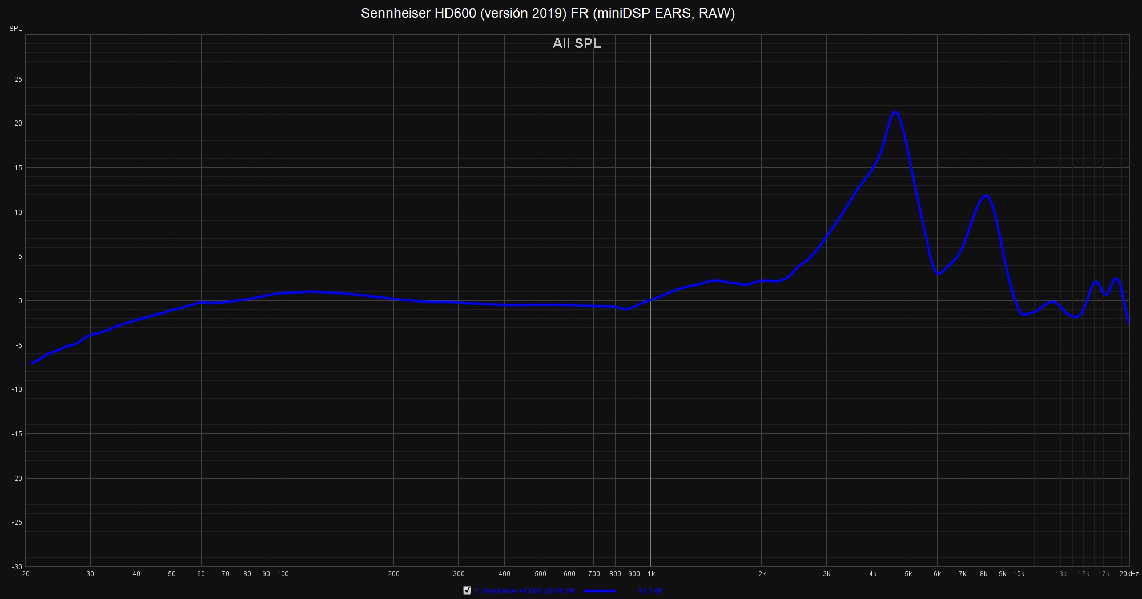Uncheck the Sennheiser HD600 trace checkbox
The image size is (1142, 599).
click(x=467, y=590)
